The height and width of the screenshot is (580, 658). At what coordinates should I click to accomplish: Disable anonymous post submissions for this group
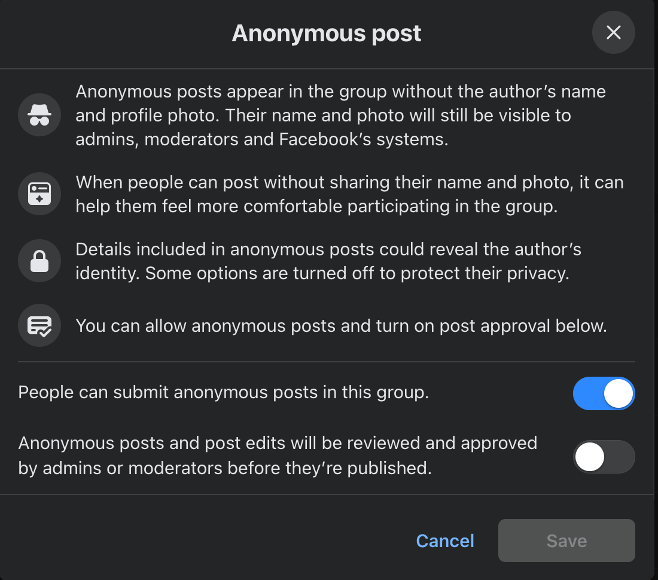click(604, 393)
